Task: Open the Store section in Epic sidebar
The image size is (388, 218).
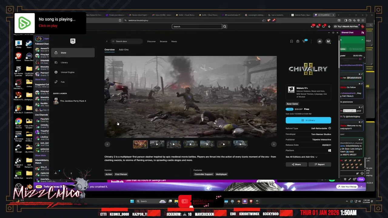Action: (73, 53)
